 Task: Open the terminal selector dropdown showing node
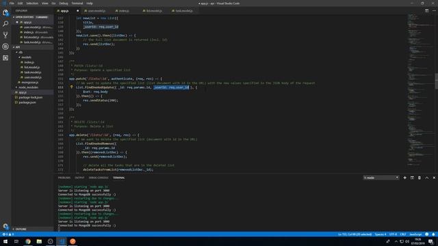[381, 178]
